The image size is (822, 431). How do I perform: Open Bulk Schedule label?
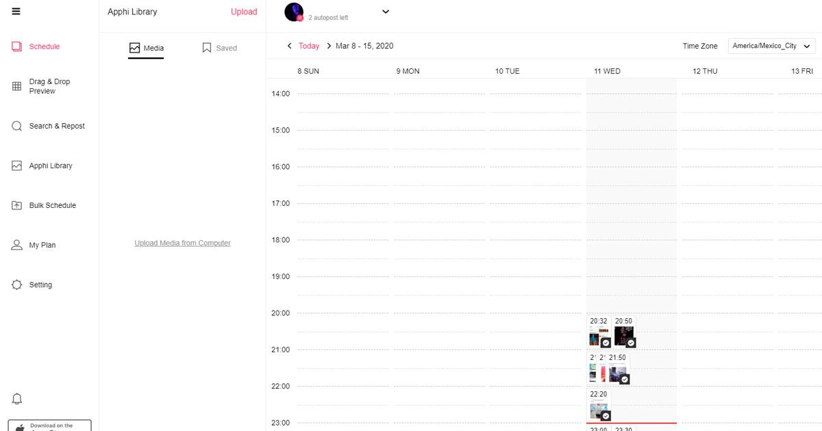[x=53, y=205]
